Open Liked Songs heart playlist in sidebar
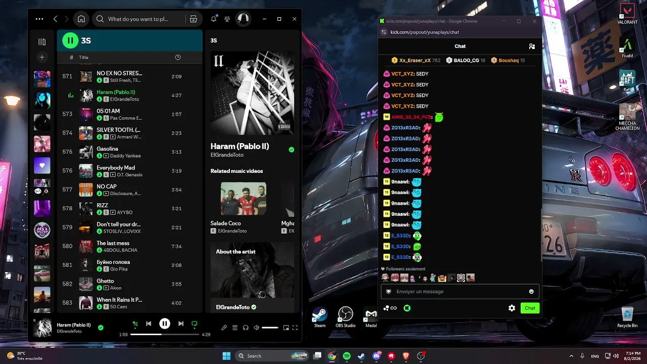The image size is (647, 364). coord(42,165)
